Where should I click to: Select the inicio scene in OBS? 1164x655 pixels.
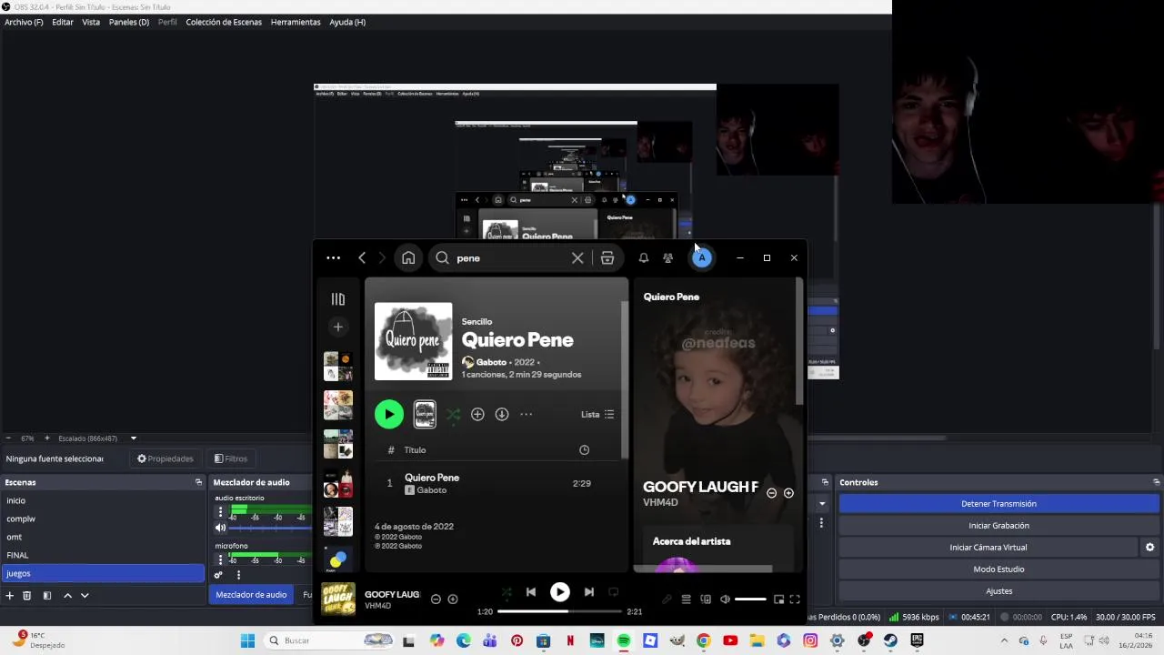pyautogui.click(x=103, y=500)
